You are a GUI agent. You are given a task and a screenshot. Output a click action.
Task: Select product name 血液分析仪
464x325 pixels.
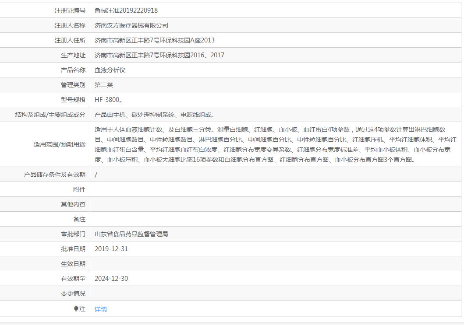click(110, 70)
